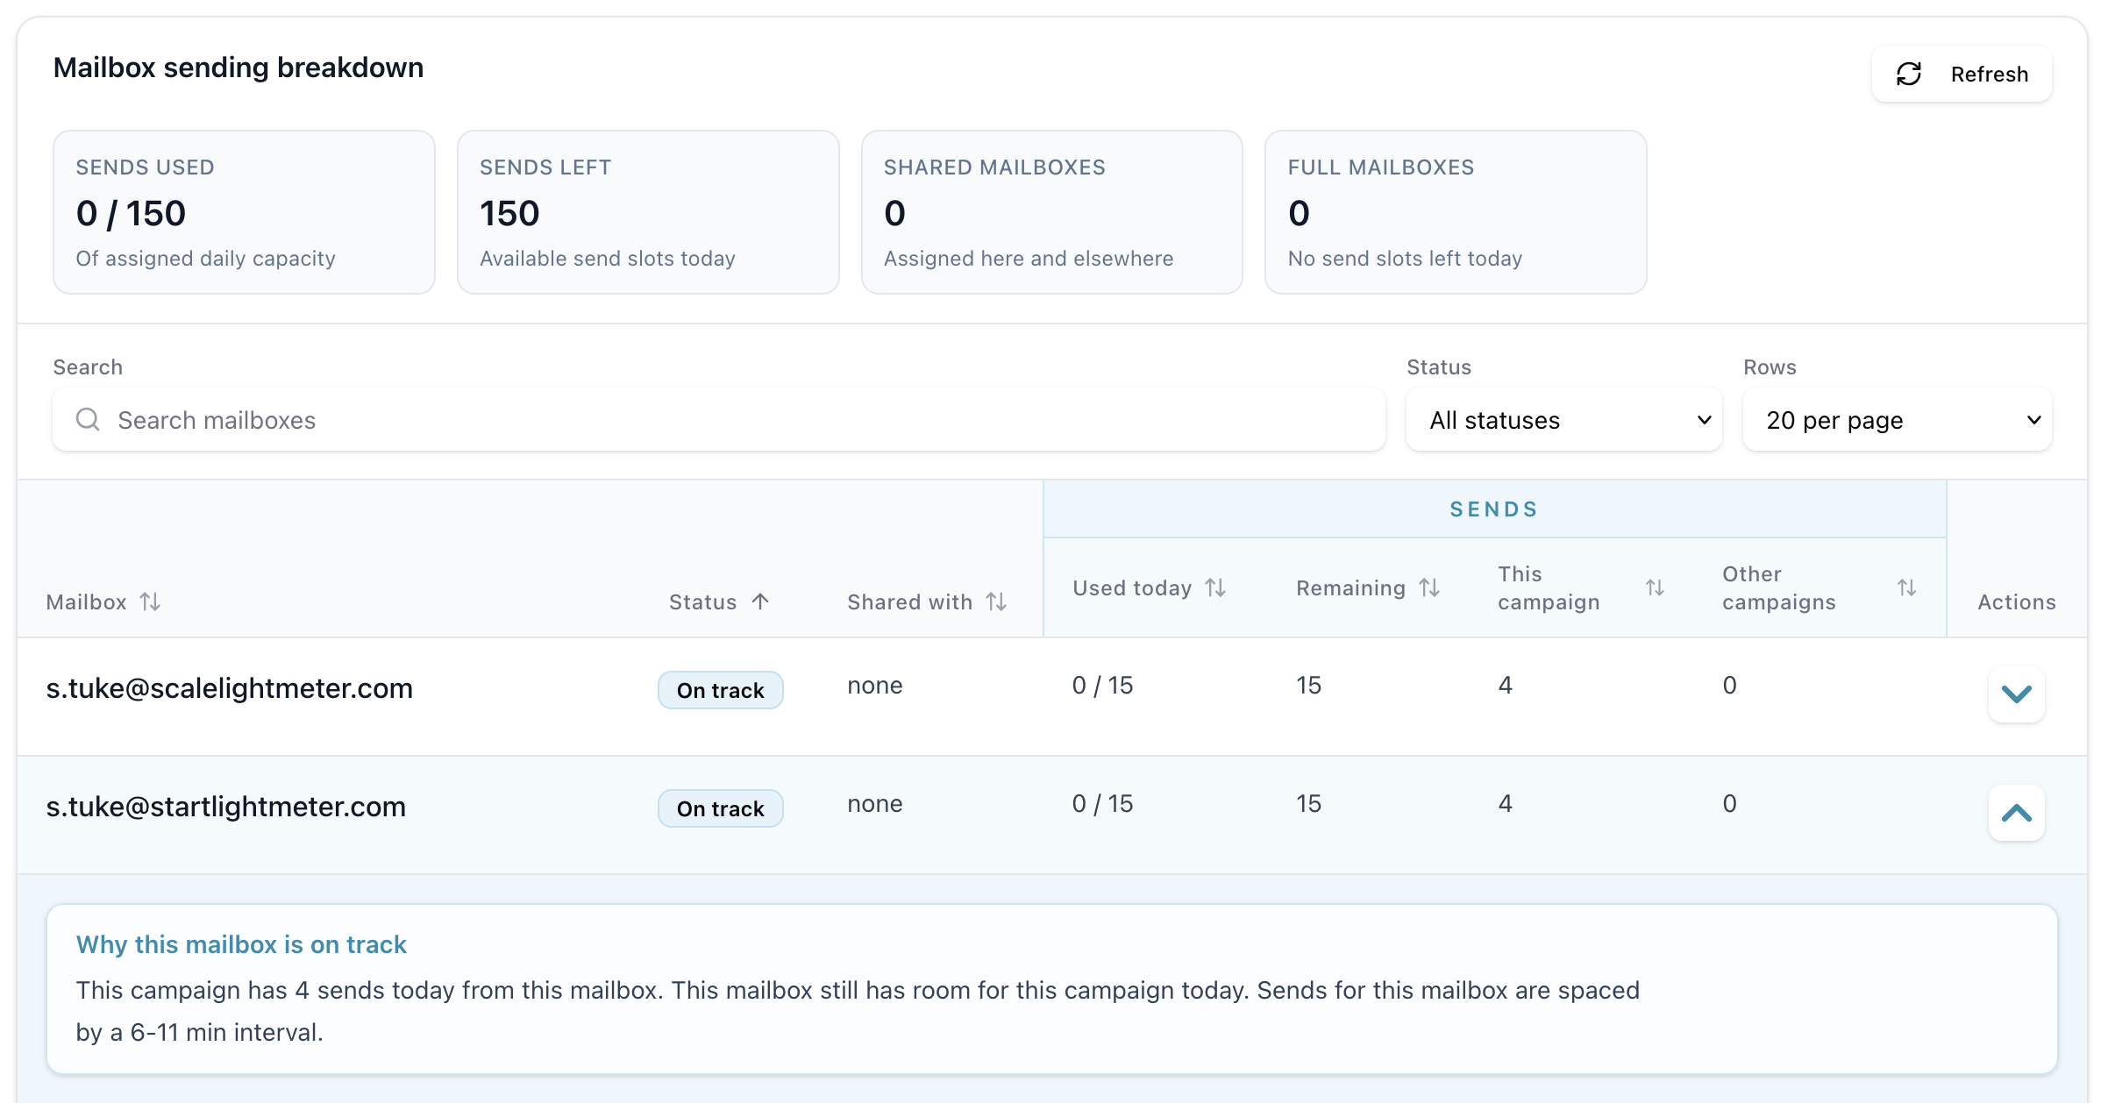Click 0 / 15 used today for startlightmeter
Screen dimensions: 2108x1103
[x=1102, y=804]
